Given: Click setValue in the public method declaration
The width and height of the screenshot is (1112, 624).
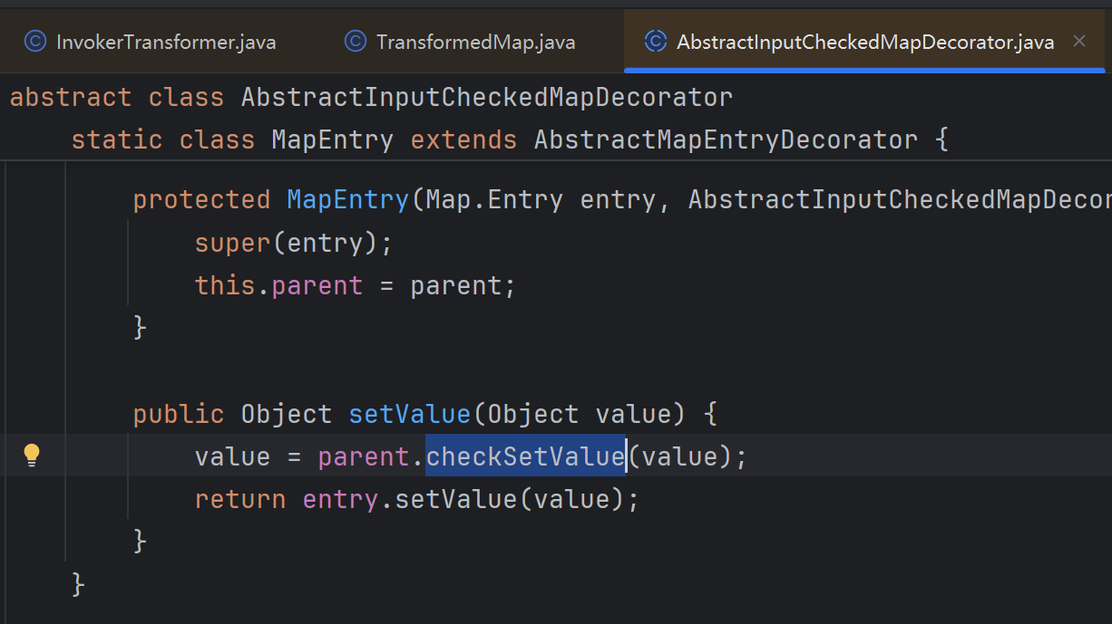Looking at the screenshot, I should 409,414.
